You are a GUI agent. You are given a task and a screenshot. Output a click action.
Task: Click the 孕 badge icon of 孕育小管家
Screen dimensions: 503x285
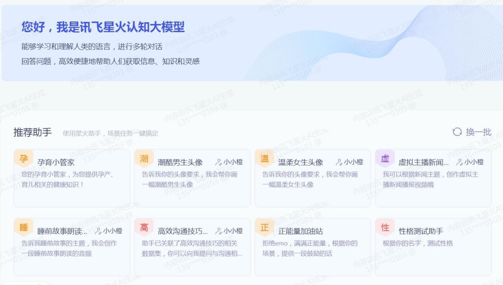click(x=23, y=159)
